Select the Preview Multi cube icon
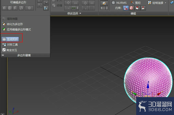This screenshot has height=115, width=174. [15, 8]
